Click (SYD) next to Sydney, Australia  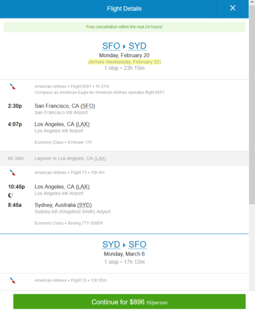[84, 205]
